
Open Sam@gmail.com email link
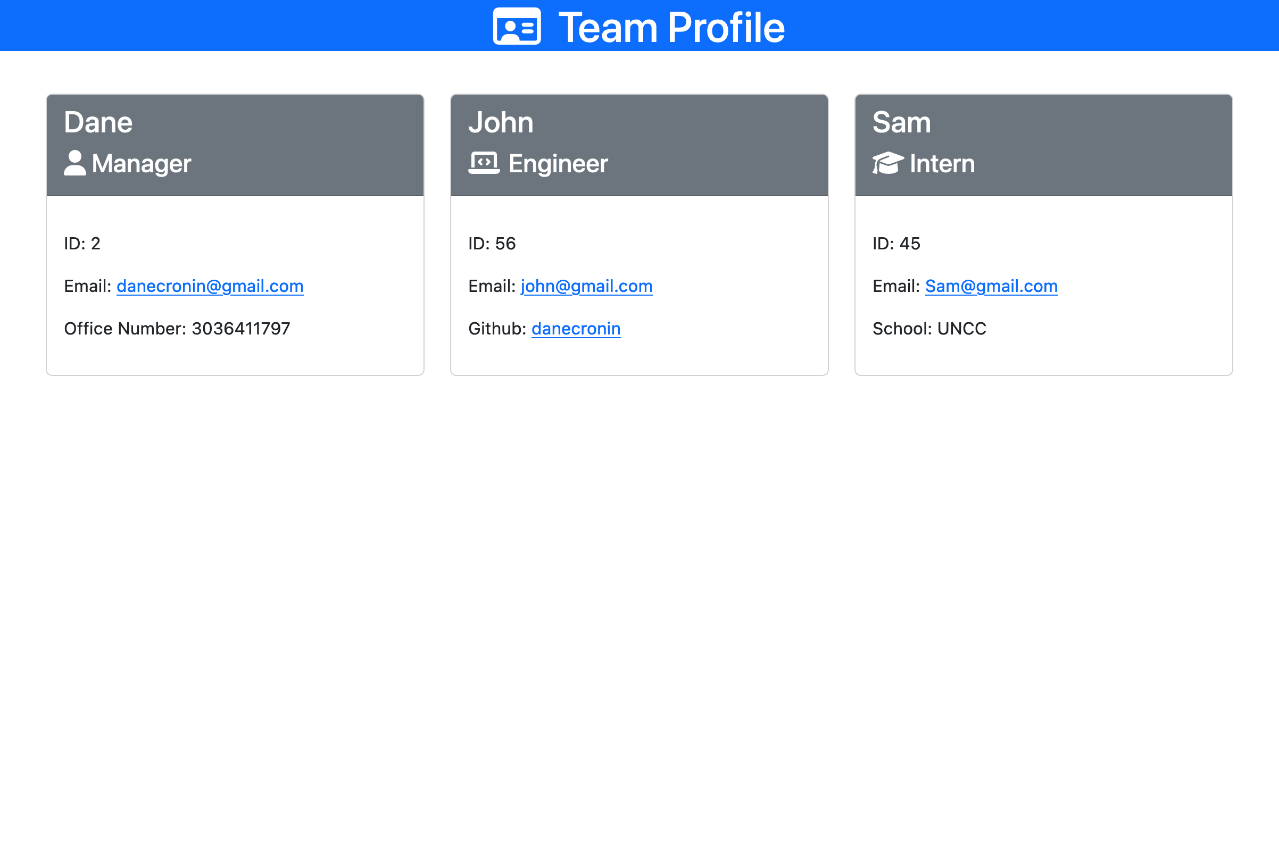tap(991, 286)
